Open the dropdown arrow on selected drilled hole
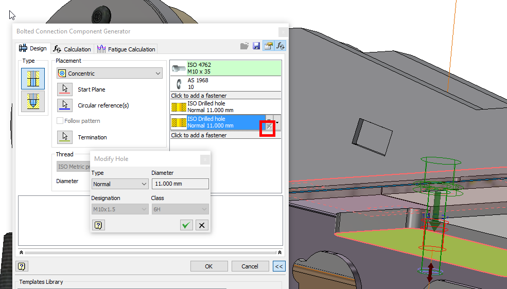 click(x=277, y=123)
